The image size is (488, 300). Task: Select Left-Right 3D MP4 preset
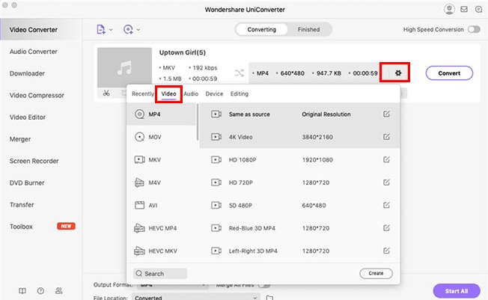[x=299, y=251]
